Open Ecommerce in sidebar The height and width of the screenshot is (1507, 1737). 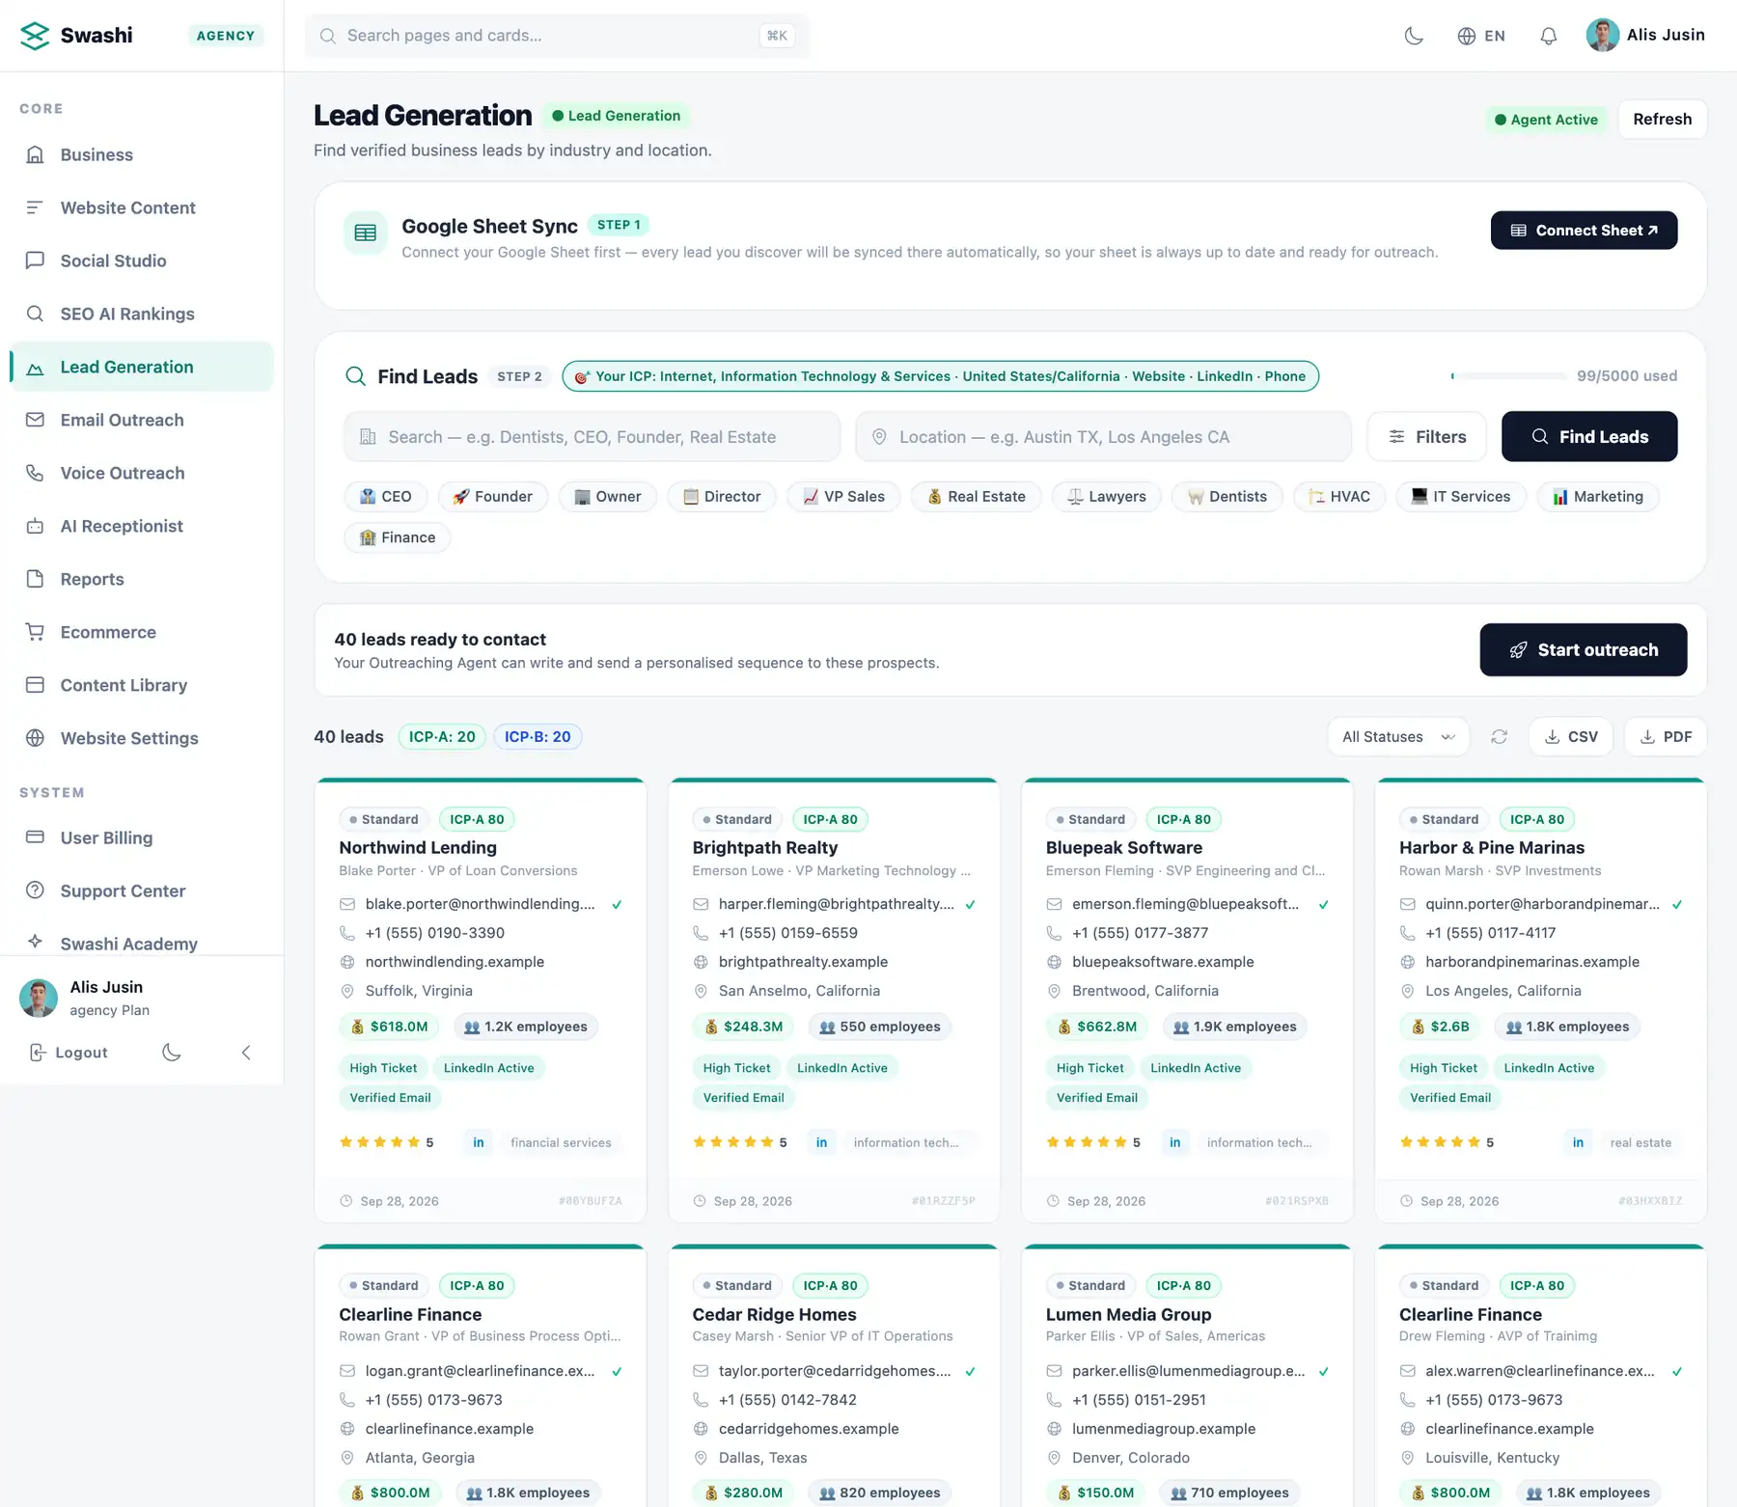142,632
